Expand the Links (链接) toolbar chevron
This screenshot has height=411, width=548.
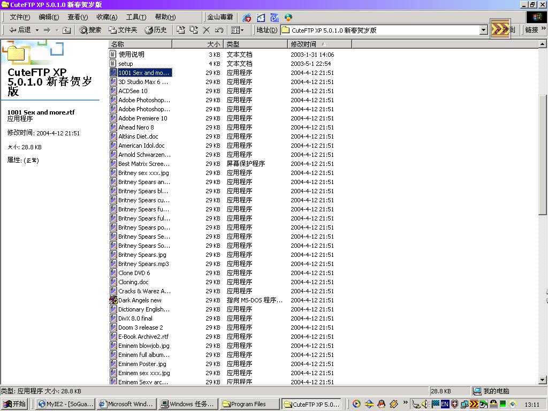544,29
